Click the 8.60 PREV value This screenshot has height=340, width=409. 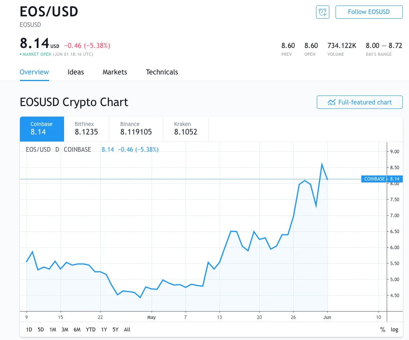coord(288,46)
